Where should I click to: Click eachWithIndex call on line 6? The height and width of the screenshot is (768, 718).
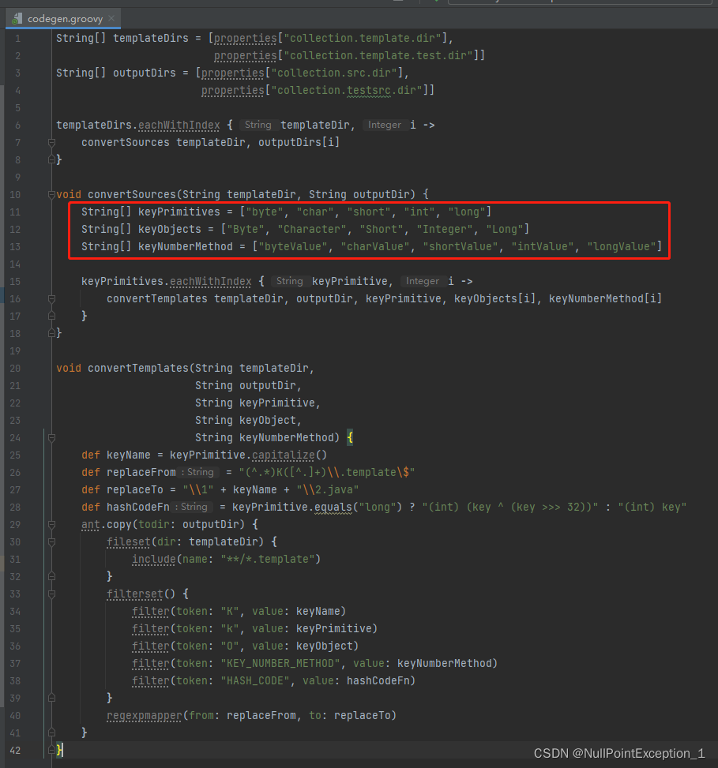pos(179,126)
